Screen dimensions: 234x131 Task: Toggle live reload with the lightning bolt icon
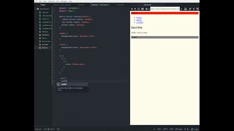click(194, 9)
